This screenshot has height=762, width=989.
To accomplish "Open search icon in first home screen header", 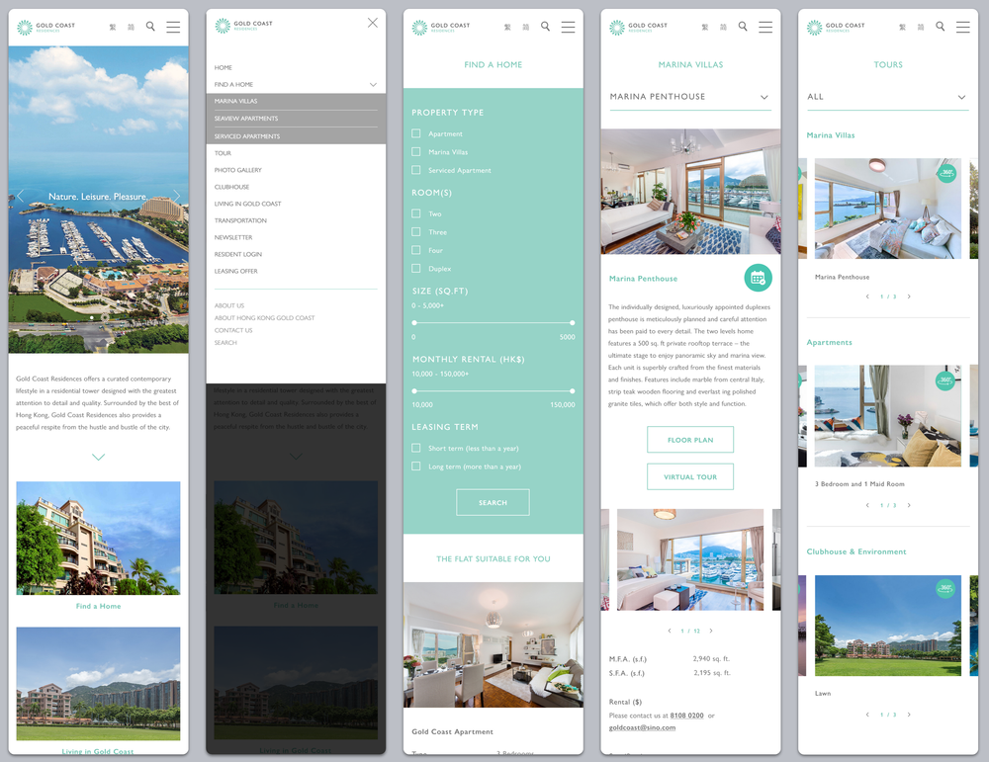I will 150,27.
